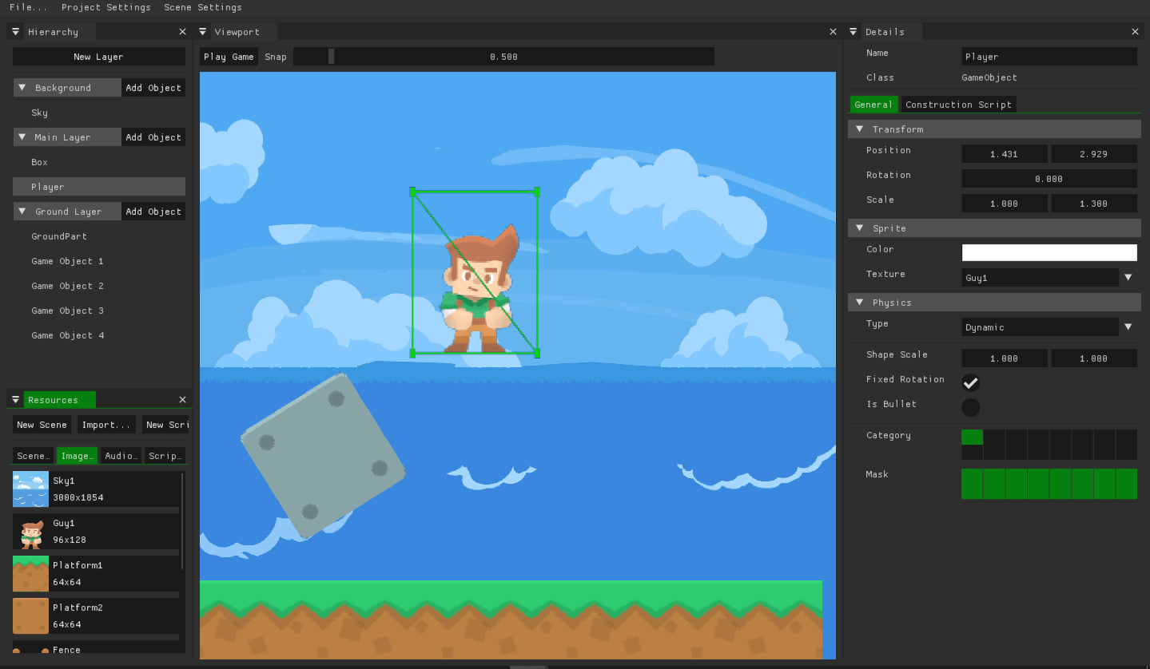The width and height of the screenshot is (1150, 669).
Task: Open the Details panel menu triangle icon
Action: click(854, 32)
